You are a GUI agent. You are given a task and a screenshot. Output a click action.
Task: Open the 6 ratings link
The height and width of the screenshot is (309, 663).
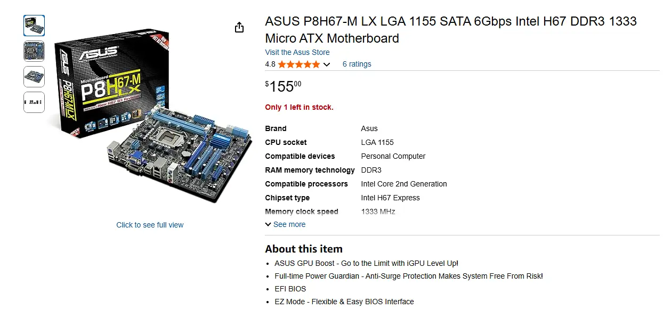click(357, 64)
